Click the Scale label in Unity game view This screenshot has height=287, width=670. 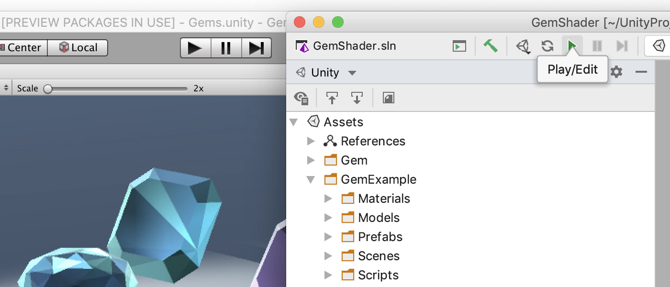27,88
